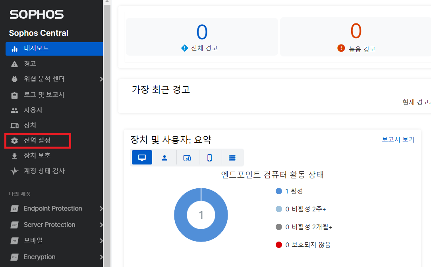Screen dimensions: 431x267
Task: Click the blue diamond info icon by 전체 경고
Action: (184, 48)
